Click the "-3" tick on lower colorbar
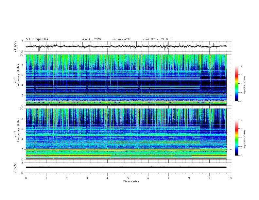This screenshot has height=200, width=259. [241, 120]
